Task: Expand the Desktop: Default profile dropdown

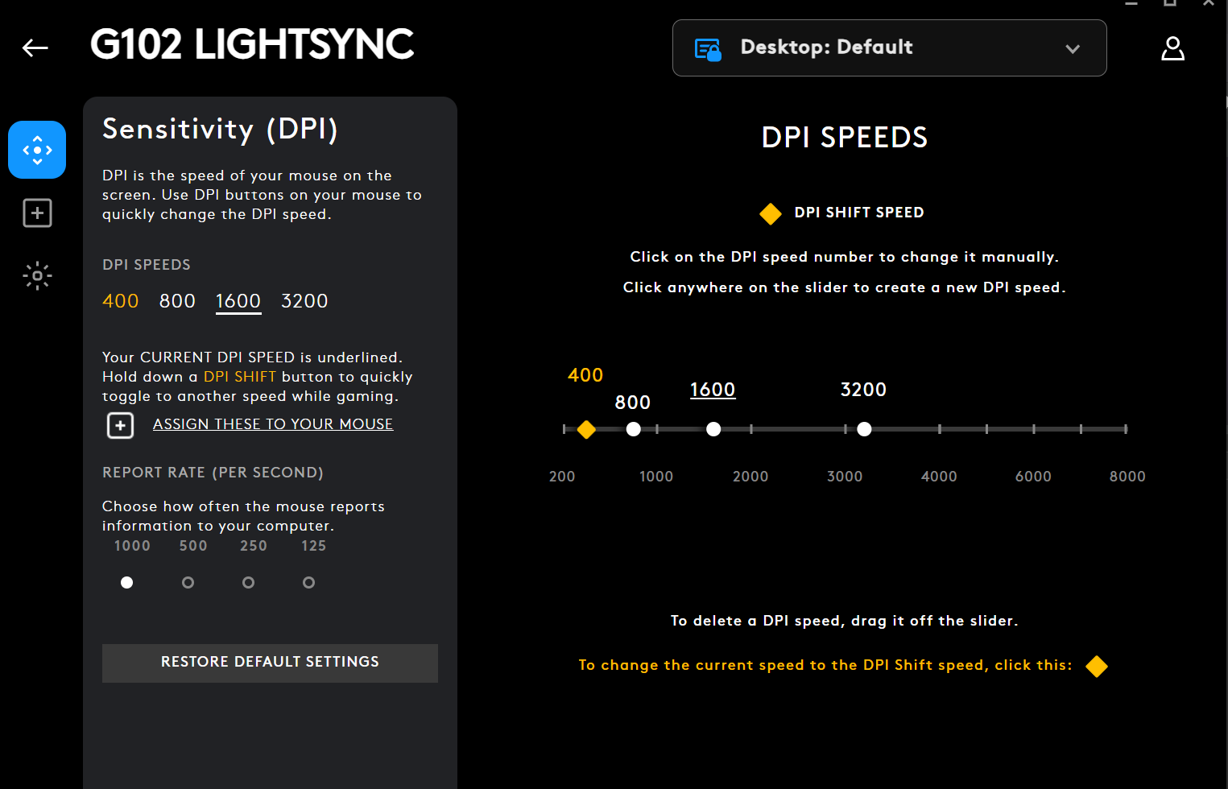Action: (889, 48)
